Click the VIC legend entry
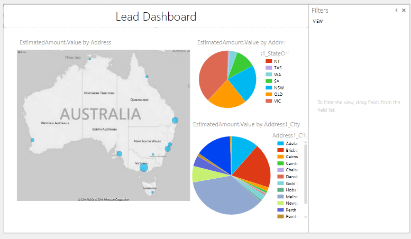Screen dimensions: 411x239 click(277, 100)
